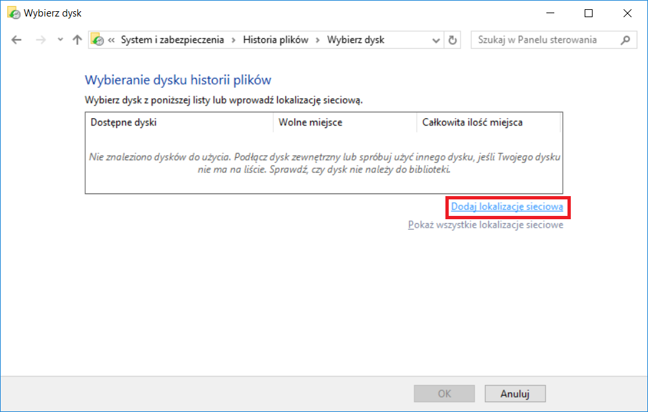Go up one level with up arrow
648x412 pixels.
pyautogui.click(x=77, y=40)
